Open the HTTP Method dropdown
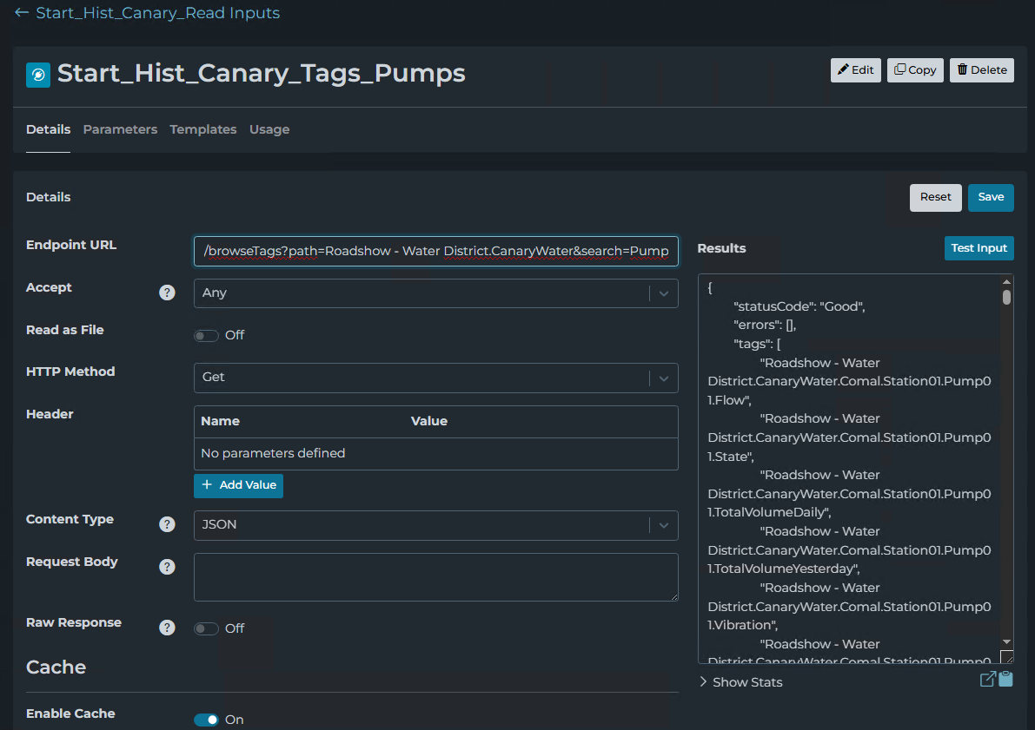This screenshot has width=1035, height=730. click(x=435, y=378)
